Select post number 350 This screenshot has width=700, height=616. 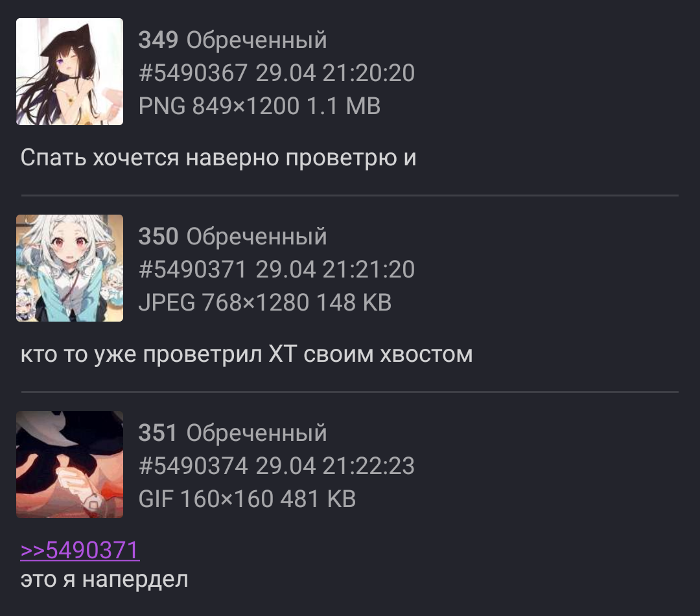click(159, 236)
